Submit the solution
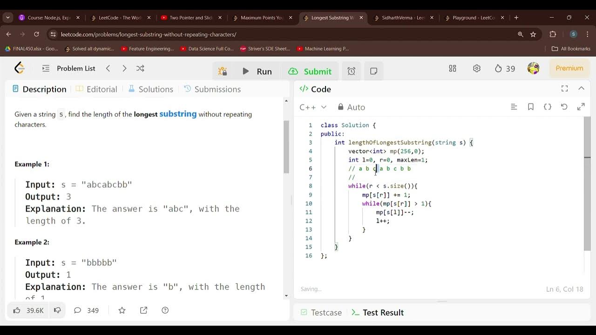596x335 pixels. coord(310,71)
